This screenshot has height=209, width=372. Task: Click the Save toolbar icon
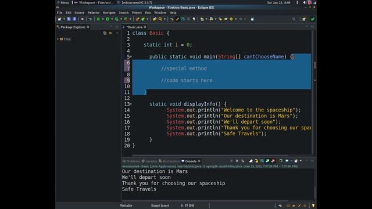[69, 19]
